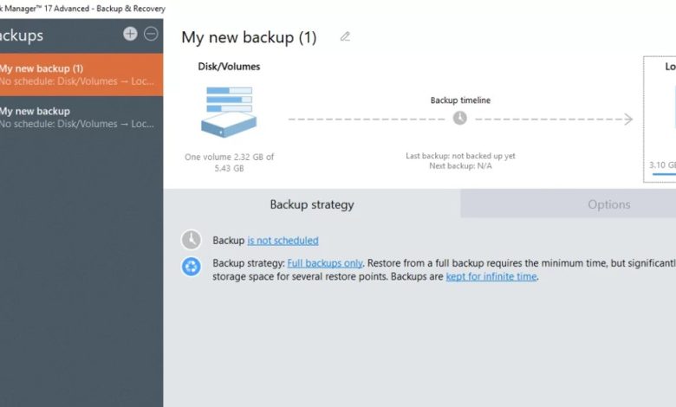The width and height of the screenshot is (676, 407).
Task: Remove the selected backup with the minus icon
Action: [151, 34]
